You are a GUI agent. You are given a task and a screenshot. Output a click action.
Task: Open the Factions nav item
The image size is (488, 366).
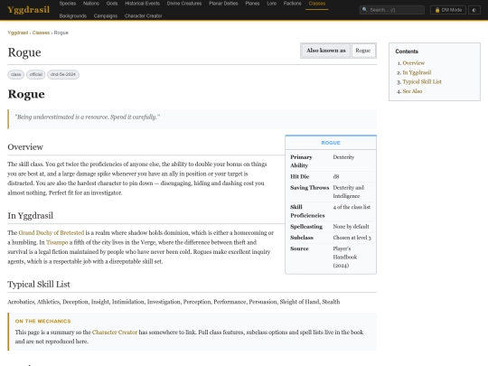click(x=292, y=4)
